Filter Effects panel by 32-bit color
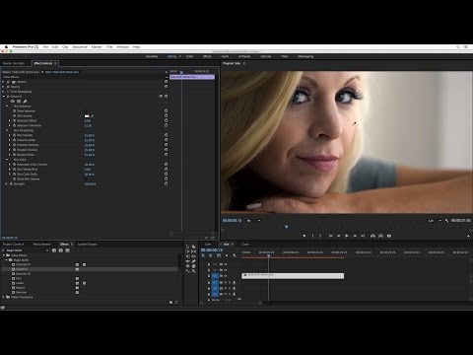The height and width of the screenshot is (355, 473). 61,250
